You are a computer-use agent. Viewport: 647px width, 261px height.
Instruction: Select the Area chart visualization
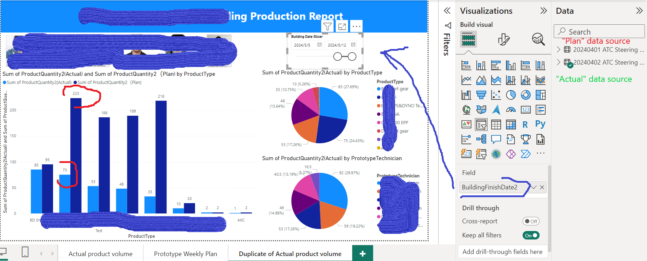point(481,80)
